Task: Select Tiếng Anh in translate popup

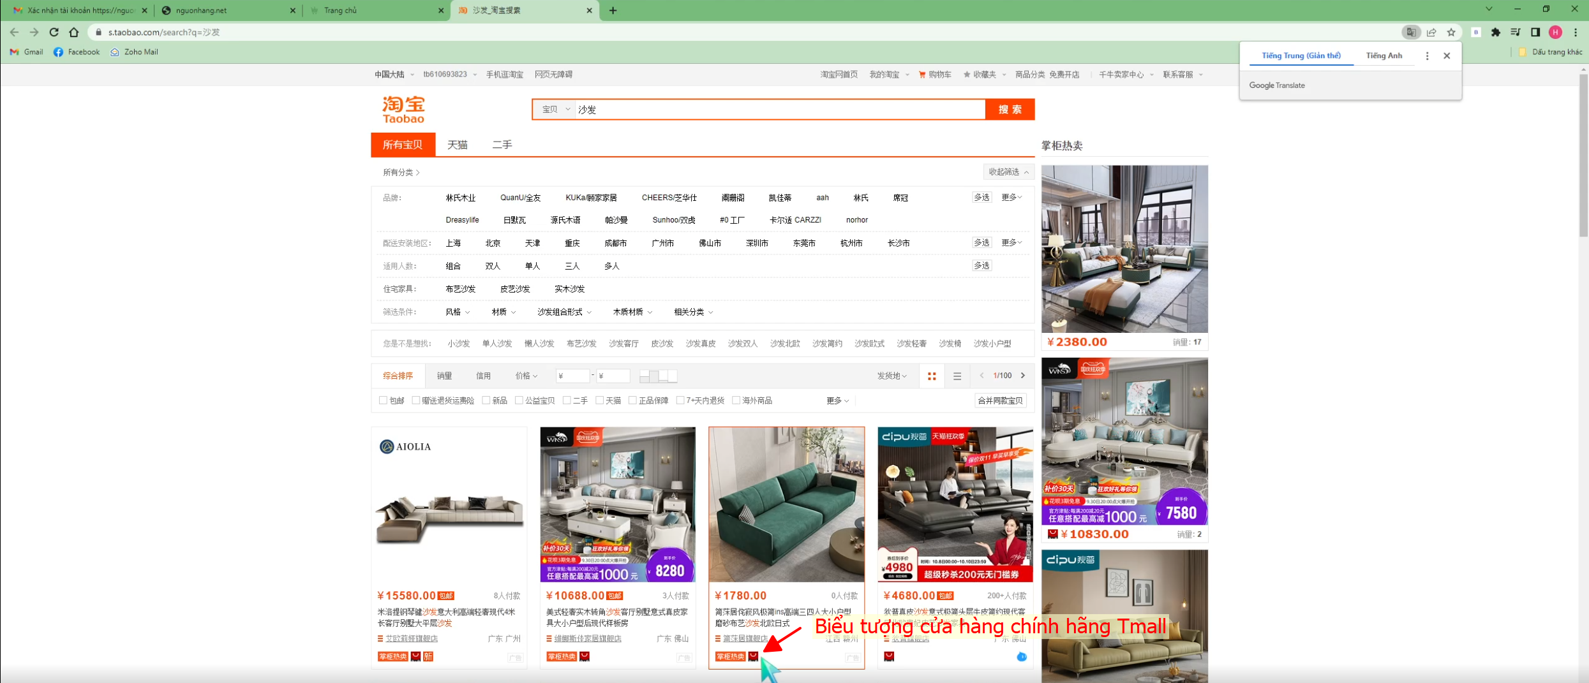Action: pyautogui.click(x=1384, y=55)
